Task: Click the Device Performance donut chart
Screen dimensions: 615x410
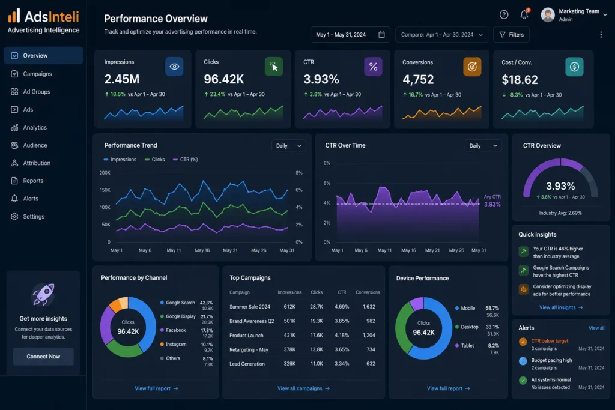Action: (423, 328)
